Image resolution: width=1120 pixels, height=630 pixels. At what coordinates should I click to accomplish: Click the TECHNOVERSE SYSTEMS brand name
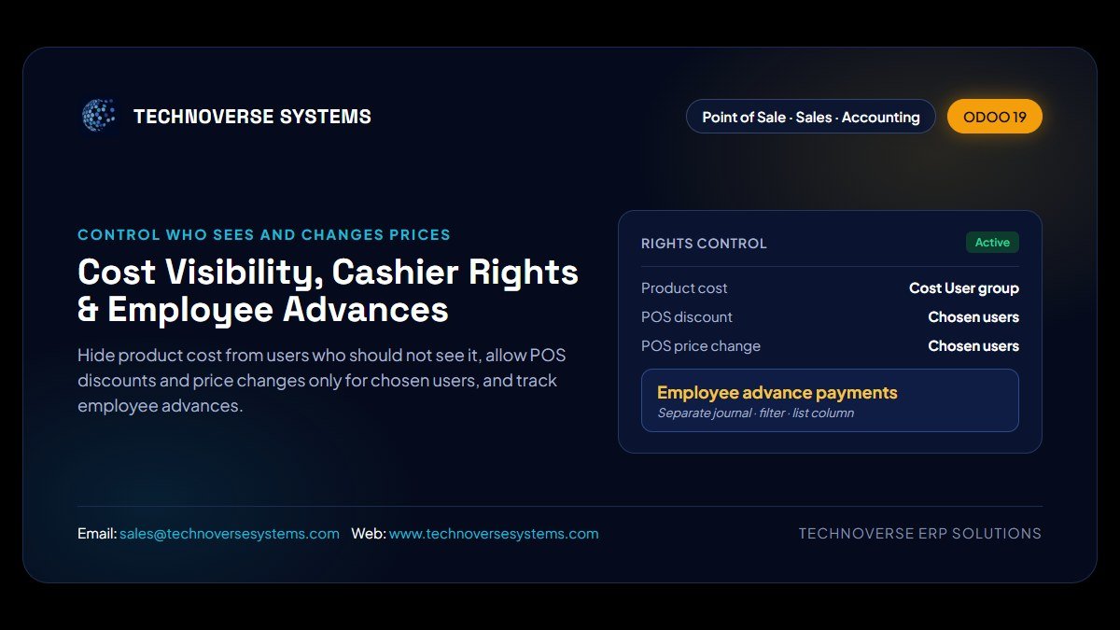(x=252, y=117)
